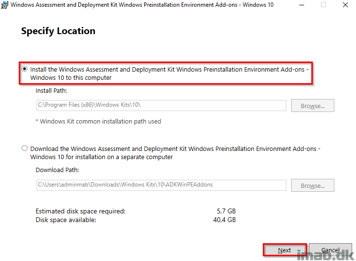
Task: Click the Cancel button
Action: coord(331,250)
